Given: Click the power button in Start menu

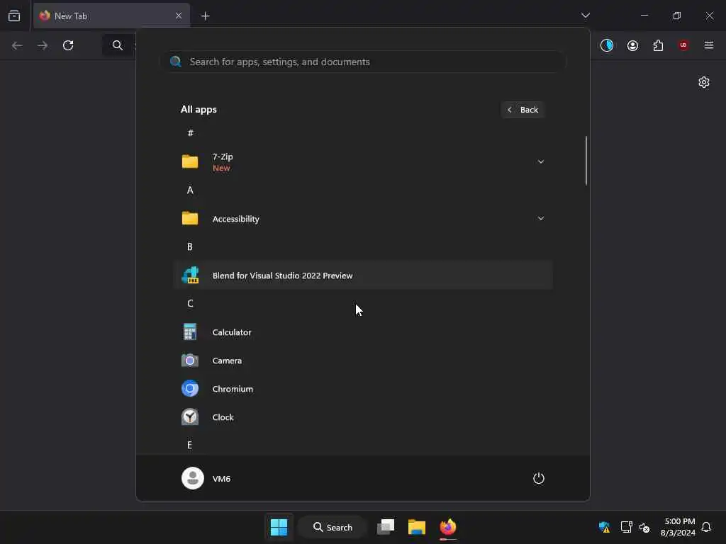Looking at the screenshot, I should coord(539,478).
